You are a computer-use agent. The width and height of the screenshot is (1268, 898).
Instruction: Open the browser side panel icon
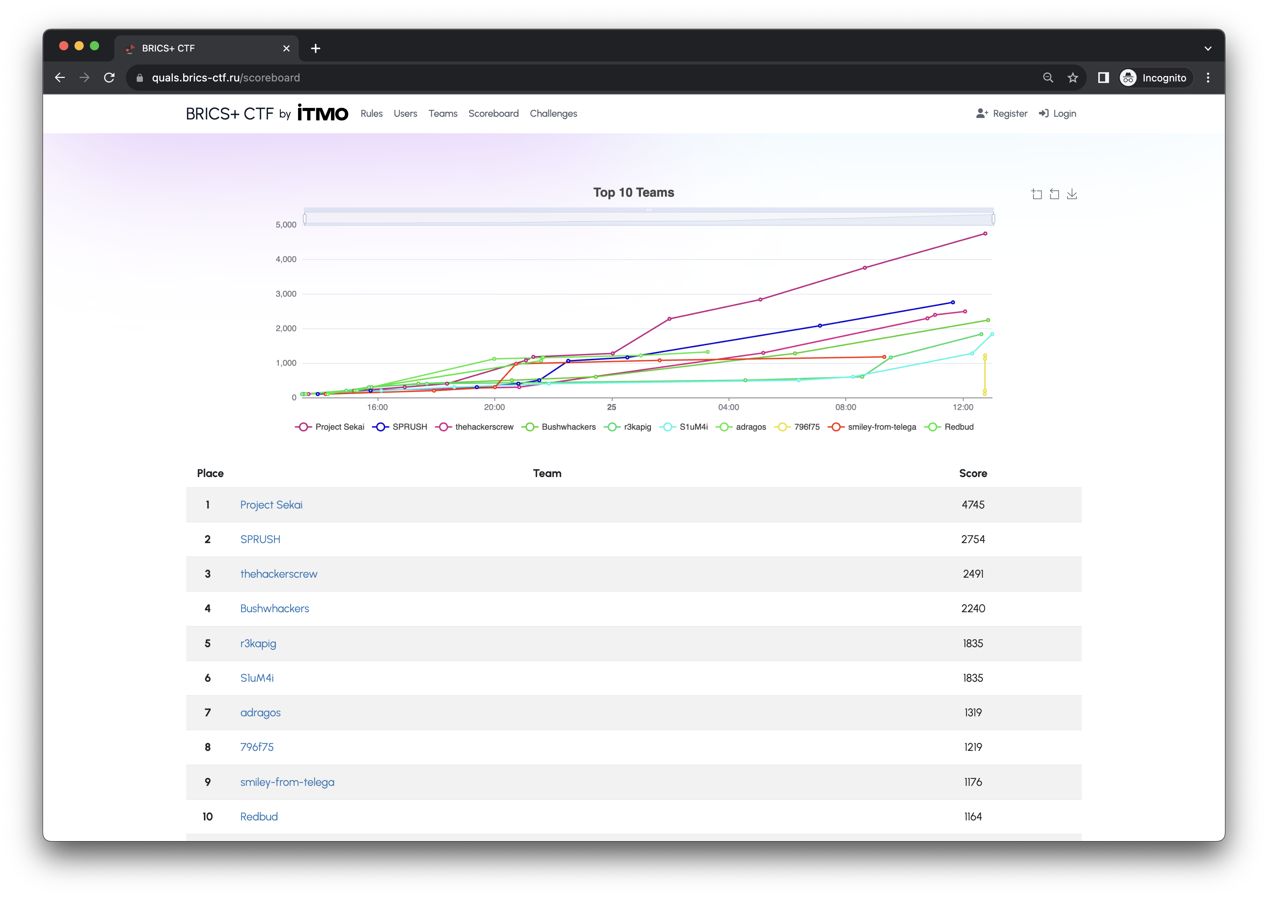coord(1103,78)
